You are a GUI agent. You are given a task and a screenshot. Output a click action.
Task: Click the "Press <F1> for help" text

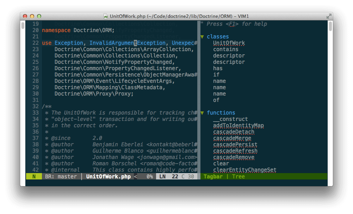click(x=237, y=24)
